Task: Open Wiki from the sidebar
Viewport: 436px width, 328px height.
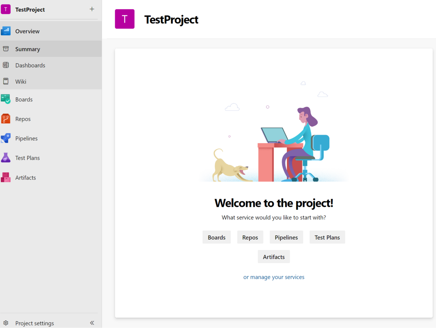Action: [21, 82]
